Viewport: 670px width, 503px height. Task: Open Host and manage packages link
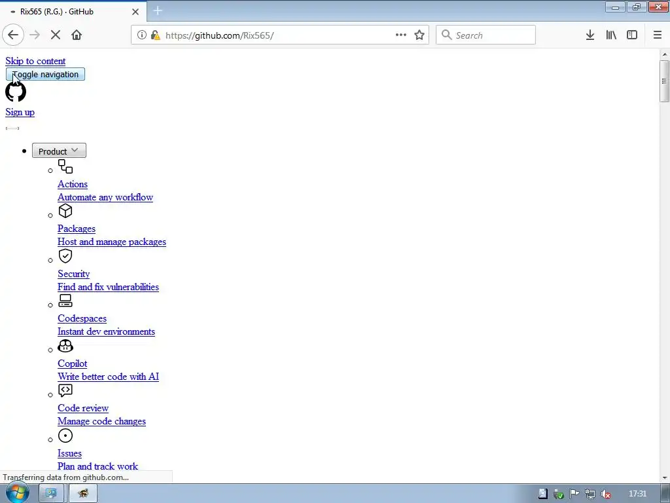tap(112, 242)
